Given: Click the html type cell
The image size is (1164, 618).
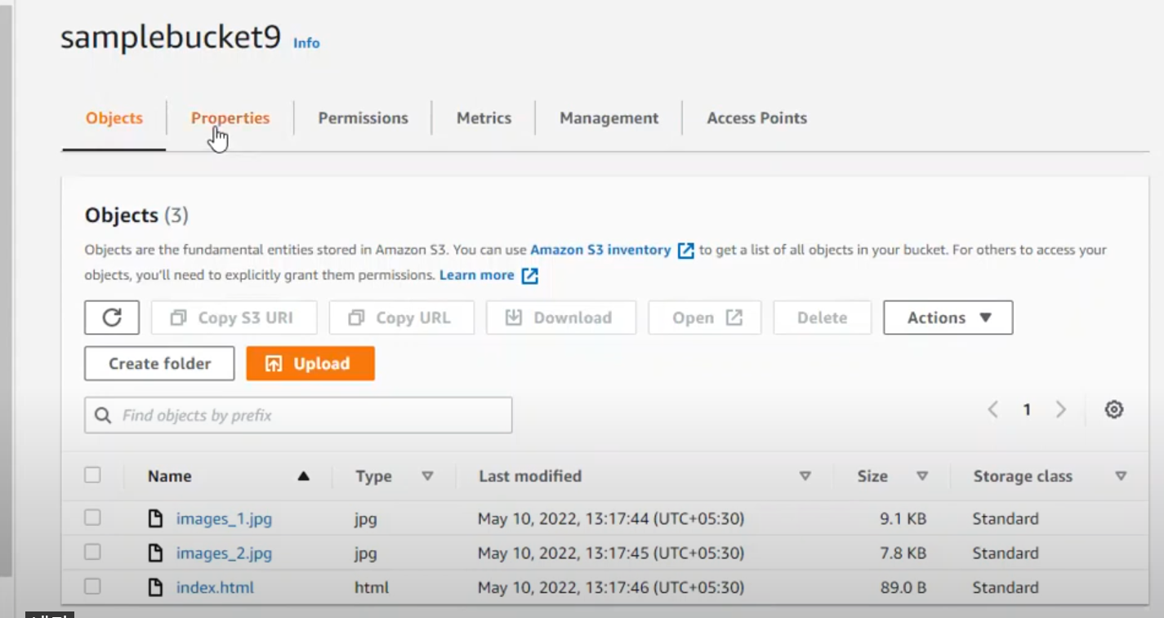Looking at the screenshot, I should pyautogui.click(x=372, y=587).
